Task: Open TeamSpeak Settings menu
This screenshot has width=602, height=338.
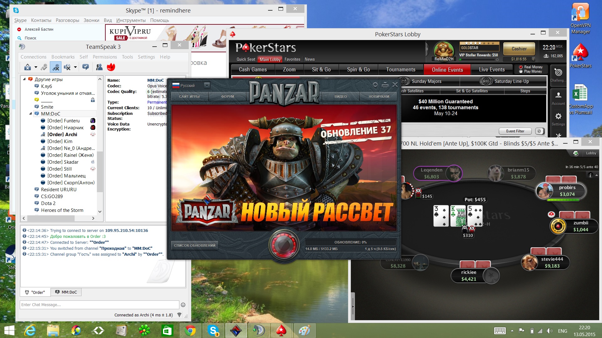Action: point(146,57)
